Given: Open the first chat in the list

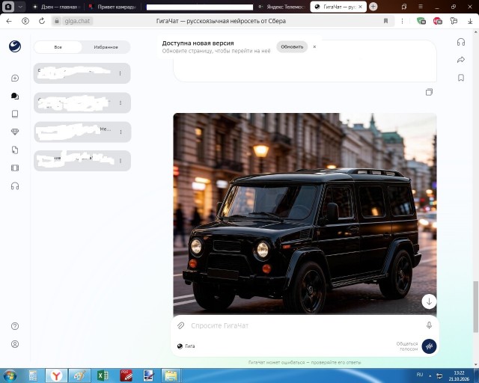Looking at the screenshot, I should 82,73.
